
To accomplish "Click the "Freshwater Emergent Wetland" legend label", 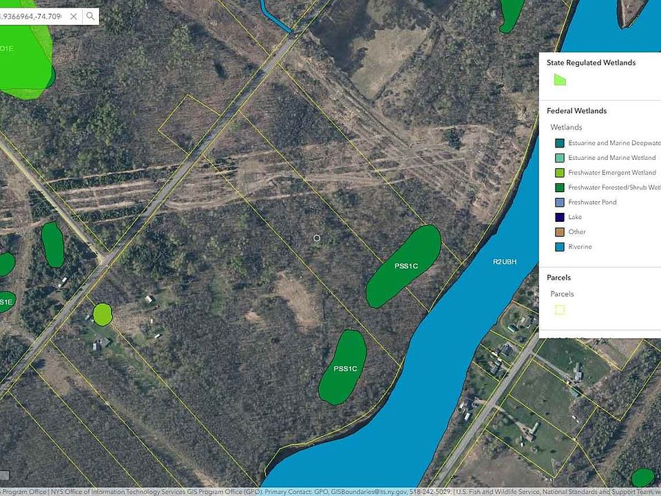I will click(612, 172).
